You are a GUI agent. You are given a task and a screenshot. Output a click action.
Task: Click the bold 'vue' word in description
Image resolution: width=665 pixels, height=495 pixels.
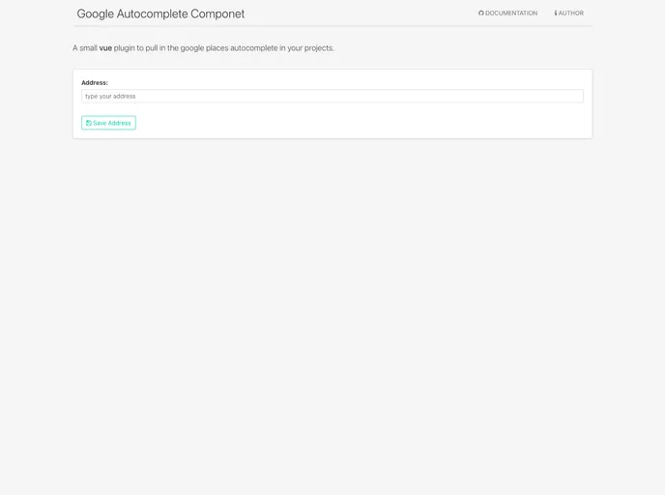tap(105, 48)
